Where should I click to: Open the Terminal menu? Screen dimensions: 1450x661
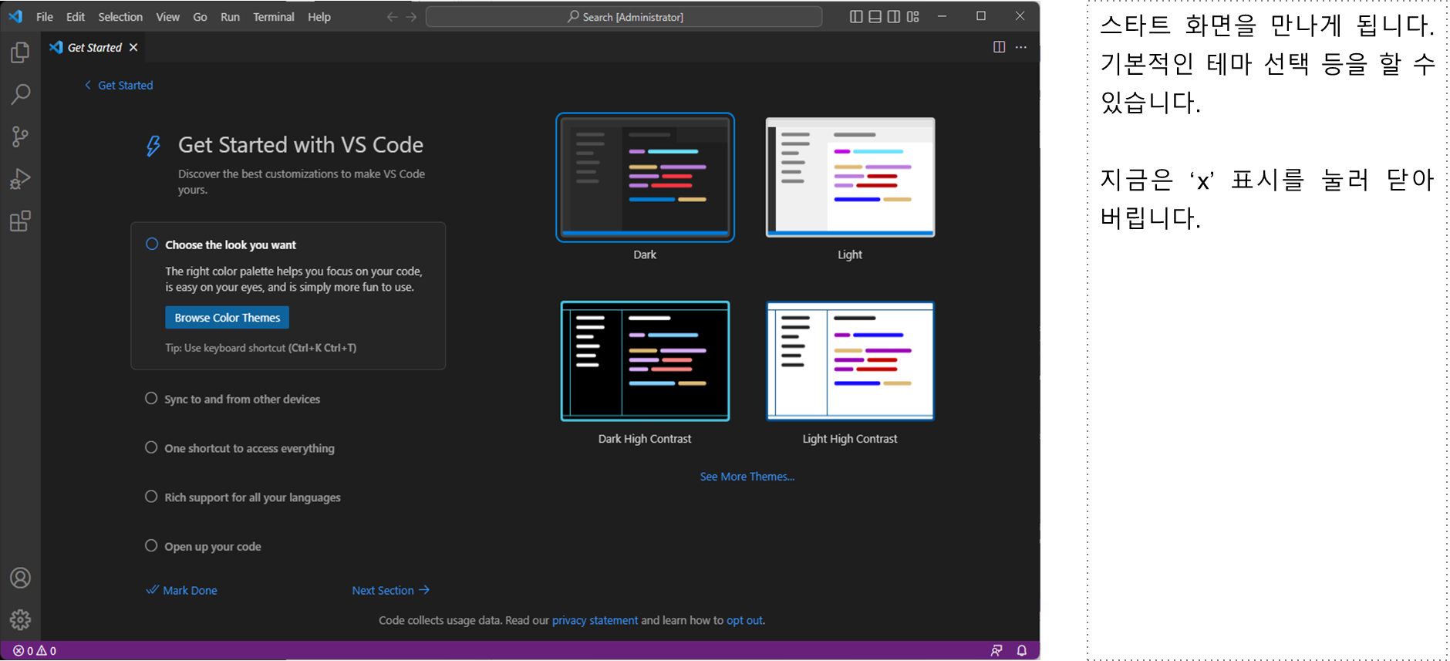click(274, 17)
